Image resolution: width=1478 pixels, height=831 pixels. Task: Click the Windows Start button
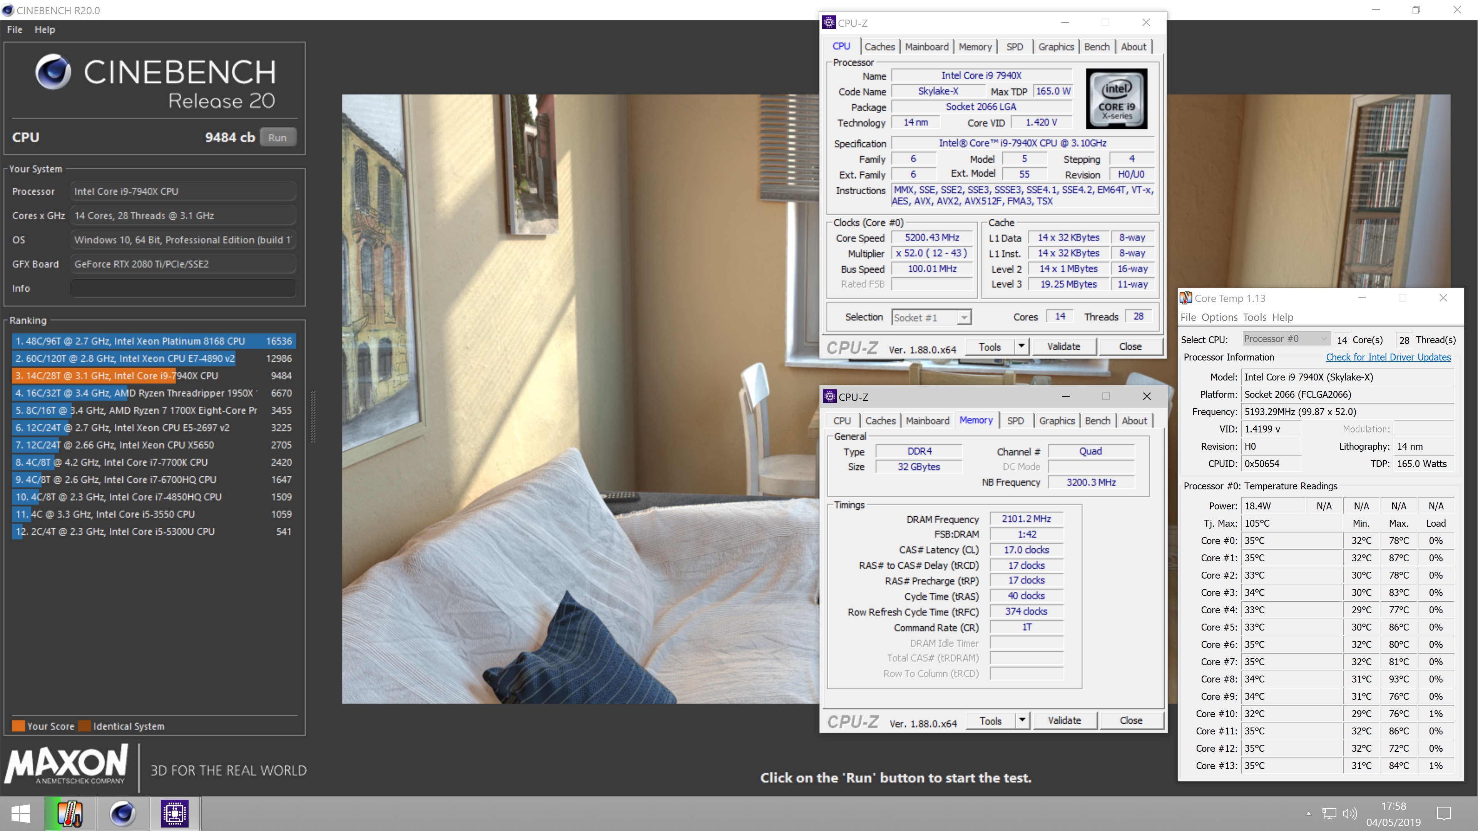tap(21, 813)
